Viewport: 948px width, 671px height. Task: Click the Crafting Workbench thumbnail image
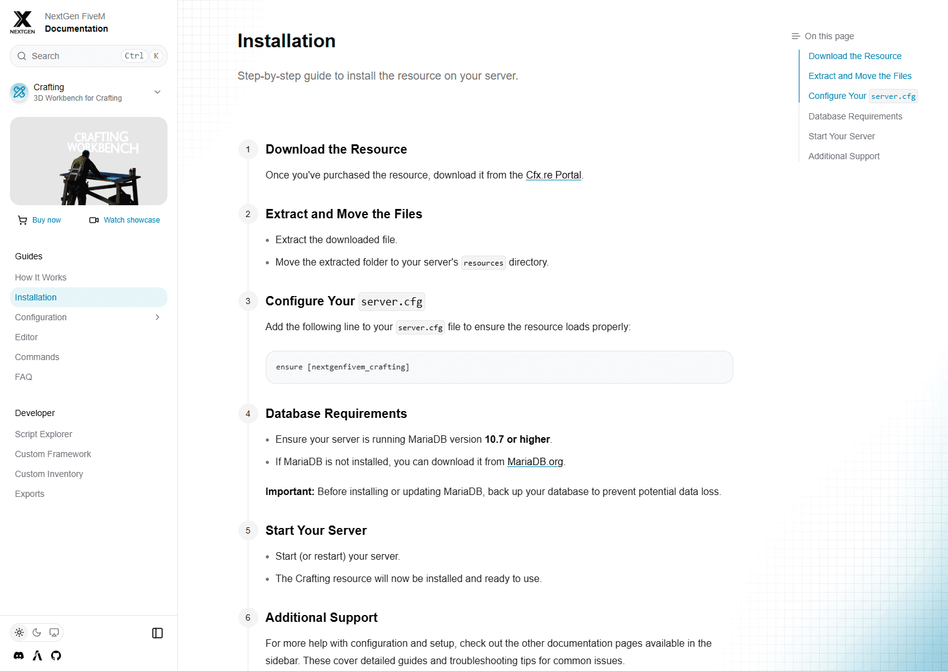(88, 161)
